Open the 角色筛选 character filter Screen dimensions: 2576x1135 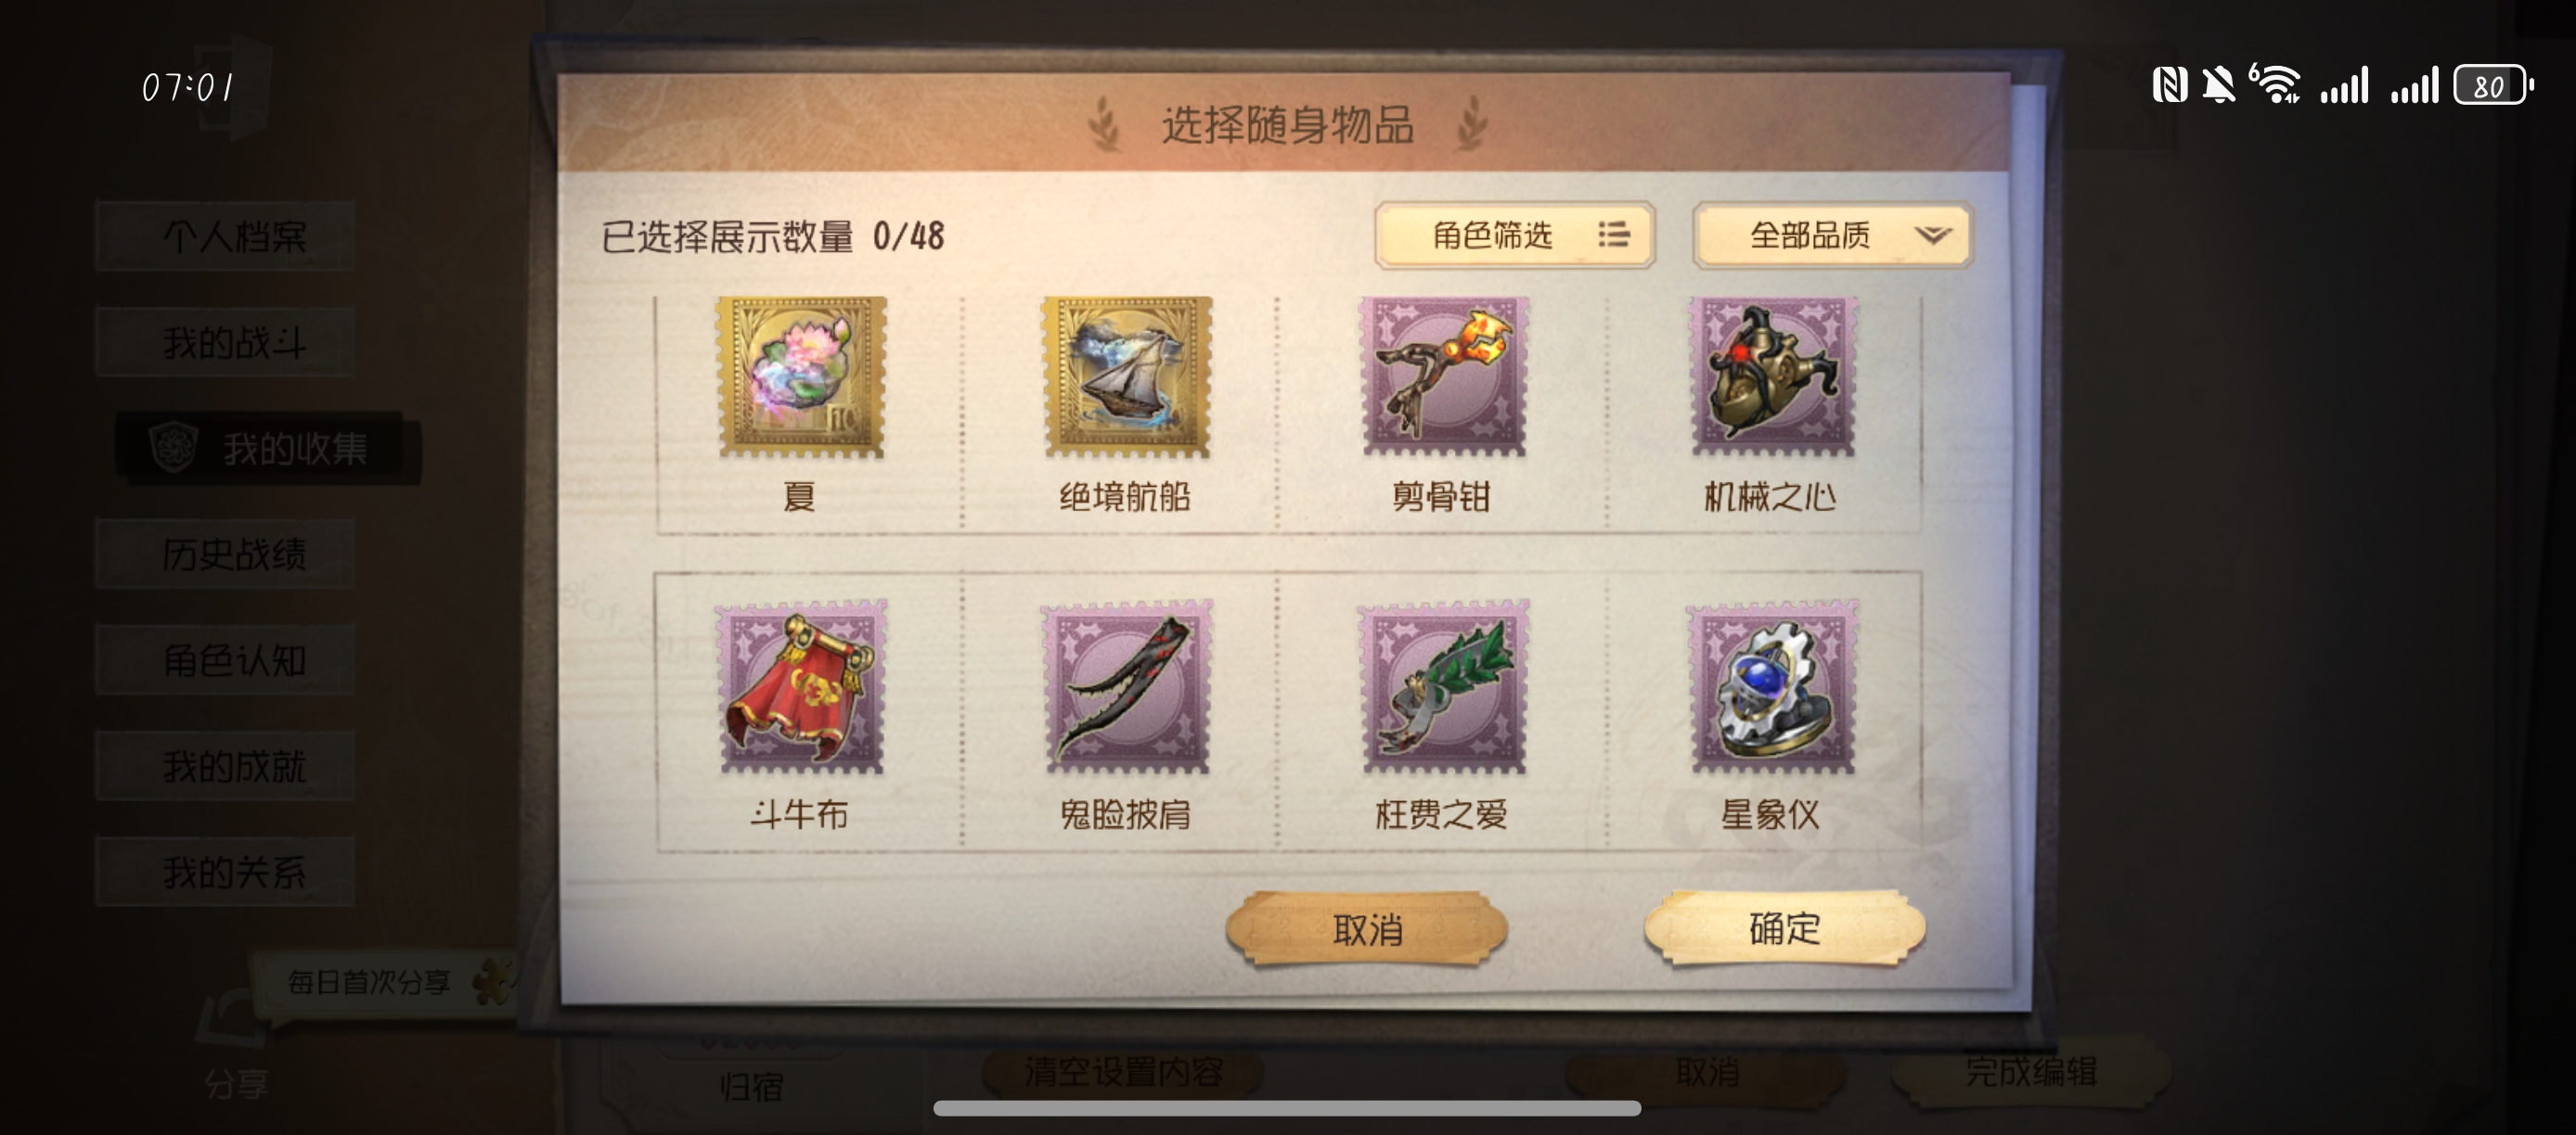pos(1515,235)
